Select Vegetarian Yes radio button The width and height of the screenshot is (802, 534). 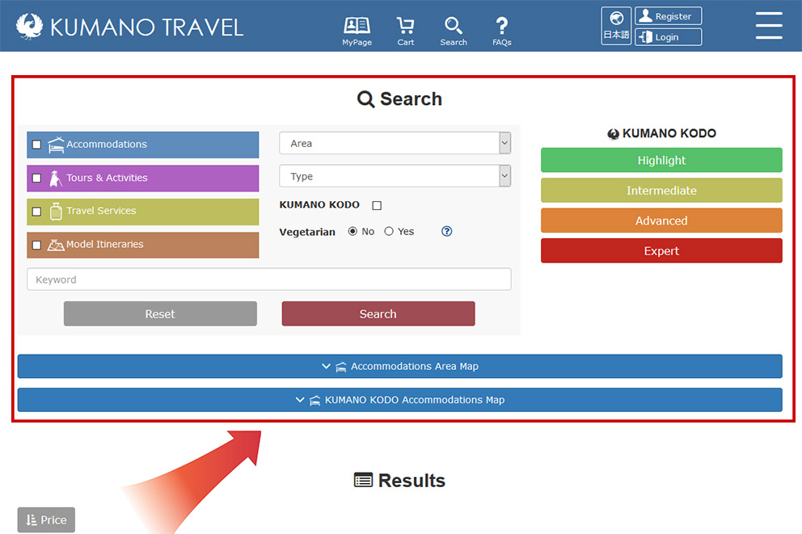click(x=389, y=232)
